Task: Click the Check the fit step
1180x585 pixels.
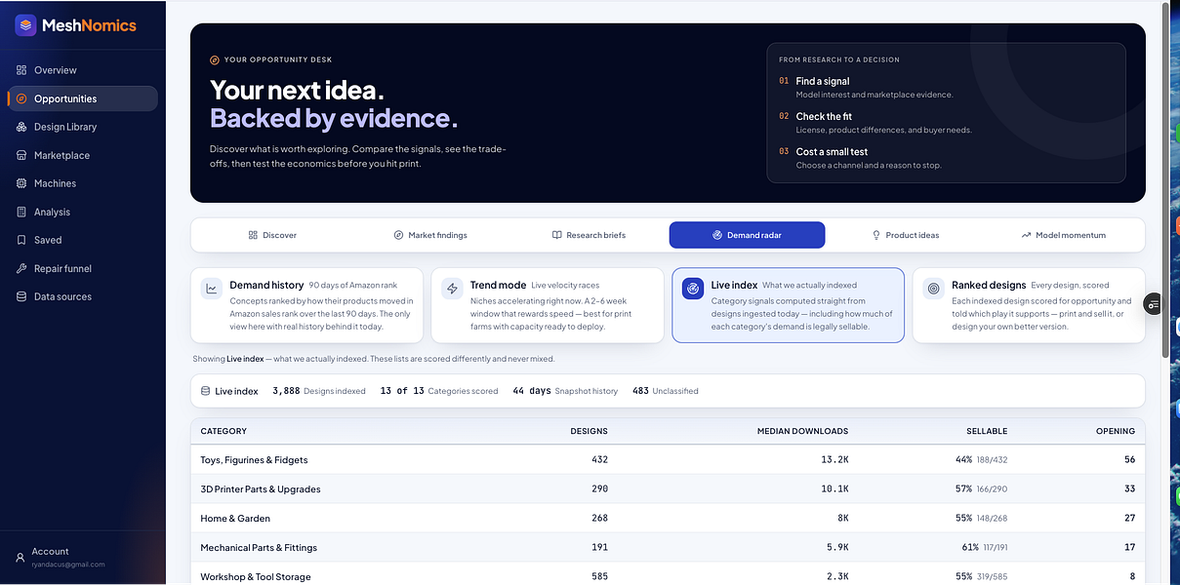Action: coord(875,122)
